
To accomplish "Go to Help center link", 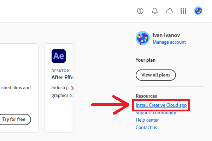I will [147, 120].
